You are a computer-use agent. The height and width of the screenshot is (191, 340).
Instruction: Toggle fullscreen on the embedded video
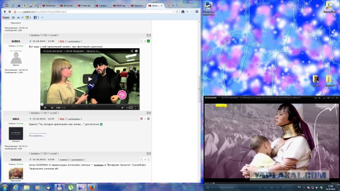click(x=137, y=108)
